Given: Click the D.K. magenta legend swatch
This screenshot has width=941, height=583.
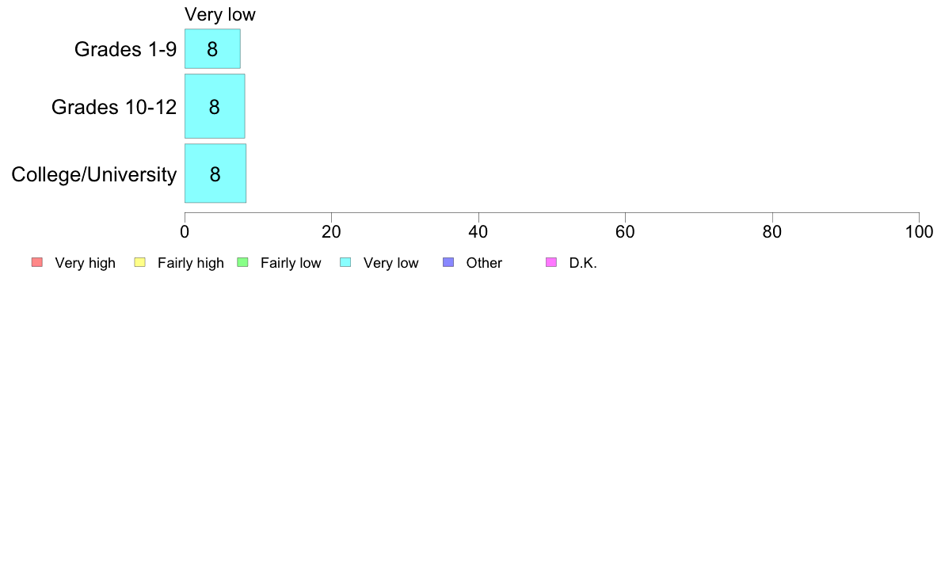Looking at the screenshot, I should click(551, 262).
